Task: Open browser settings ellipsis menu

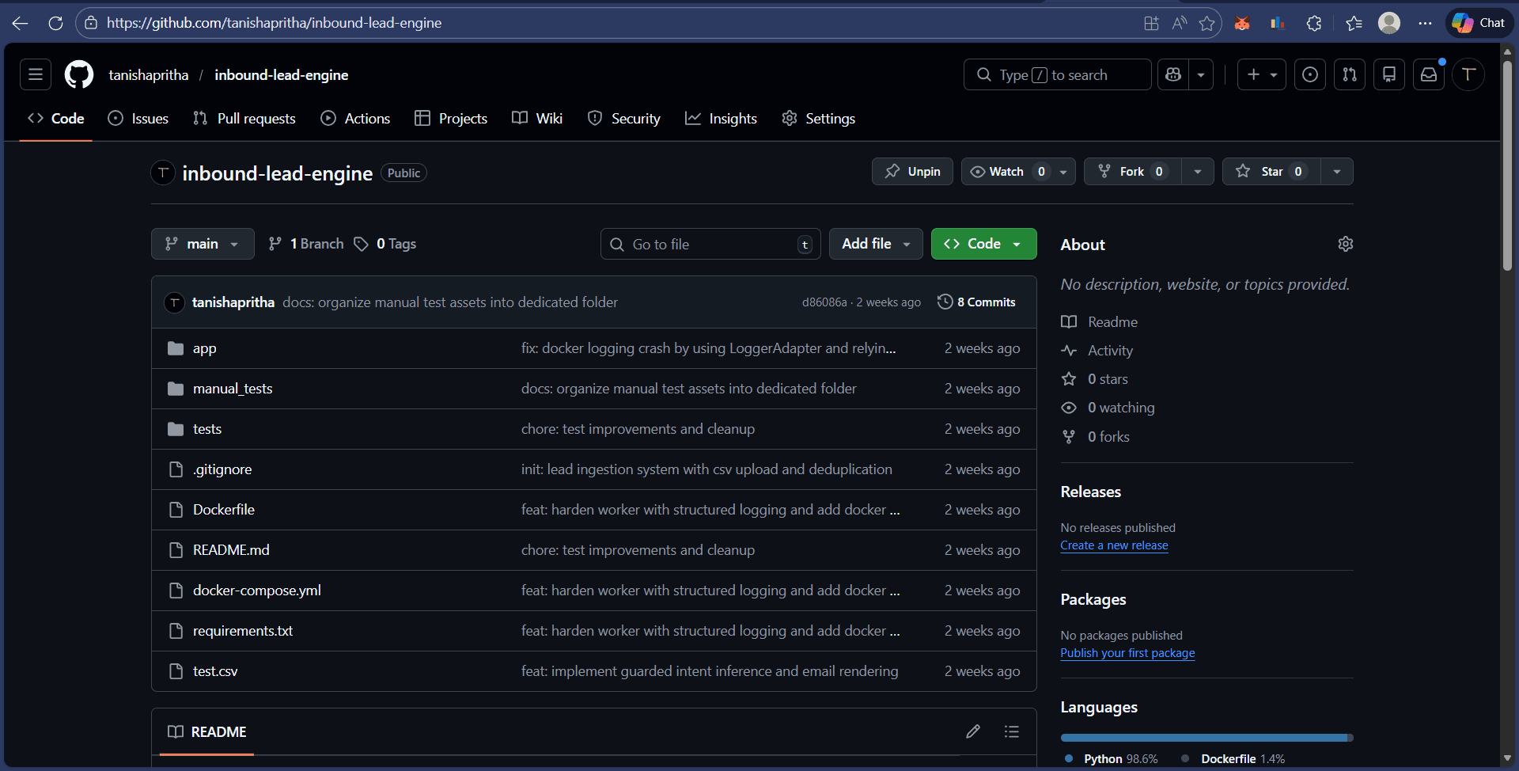Action: coord(1425,23)
